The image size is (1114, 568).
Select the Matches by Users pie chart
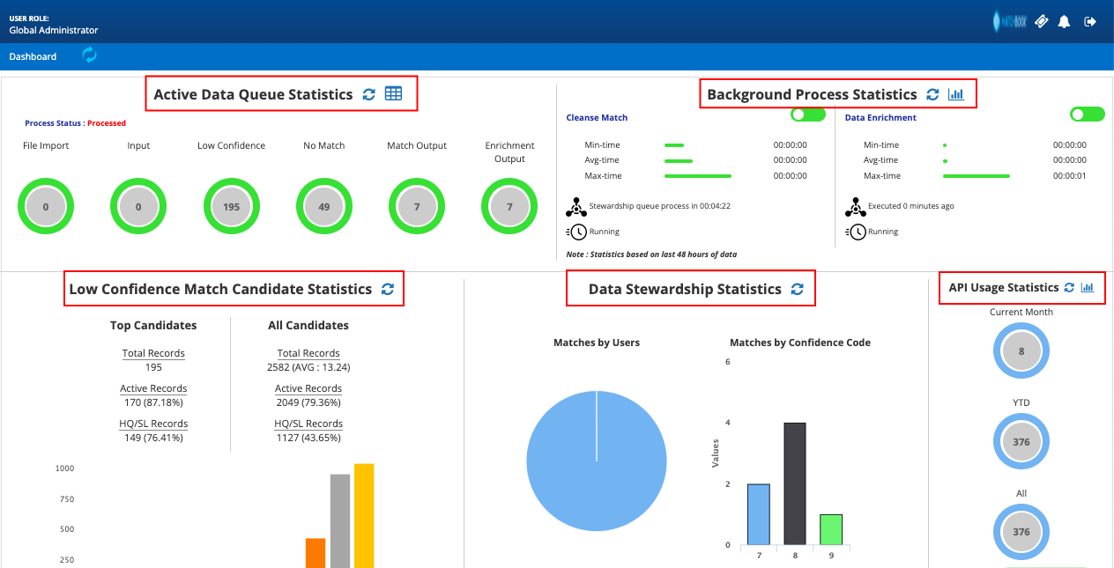click(x=597, y=461)
